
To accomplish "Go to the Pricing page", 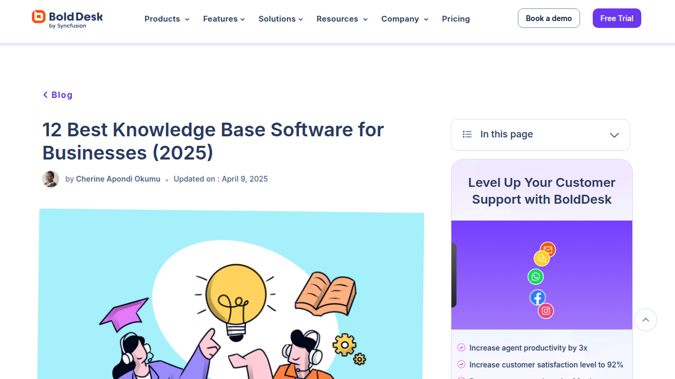I will (456, 19).
